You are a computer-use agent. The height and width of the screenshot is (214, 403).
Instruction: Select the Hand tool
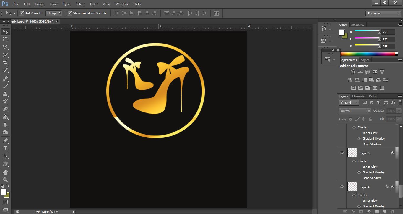pos(5,172)
